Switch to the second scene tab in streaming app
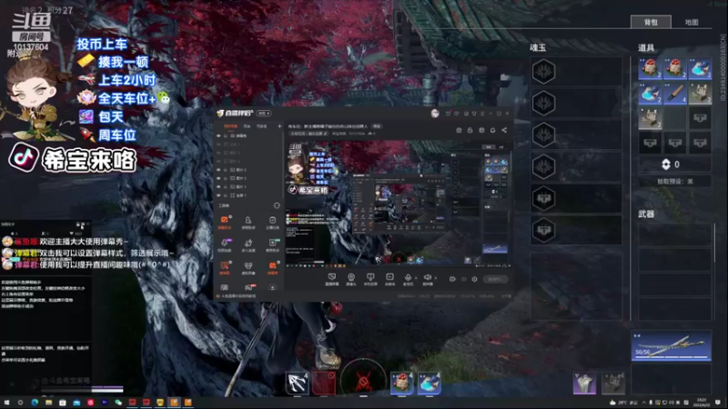This screenshot has width=728, height=409. 247,126
